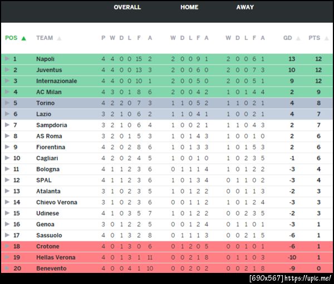Sort table by the PTS header
The width and height of the screenshot is (334, 284).
coord(315,38)
